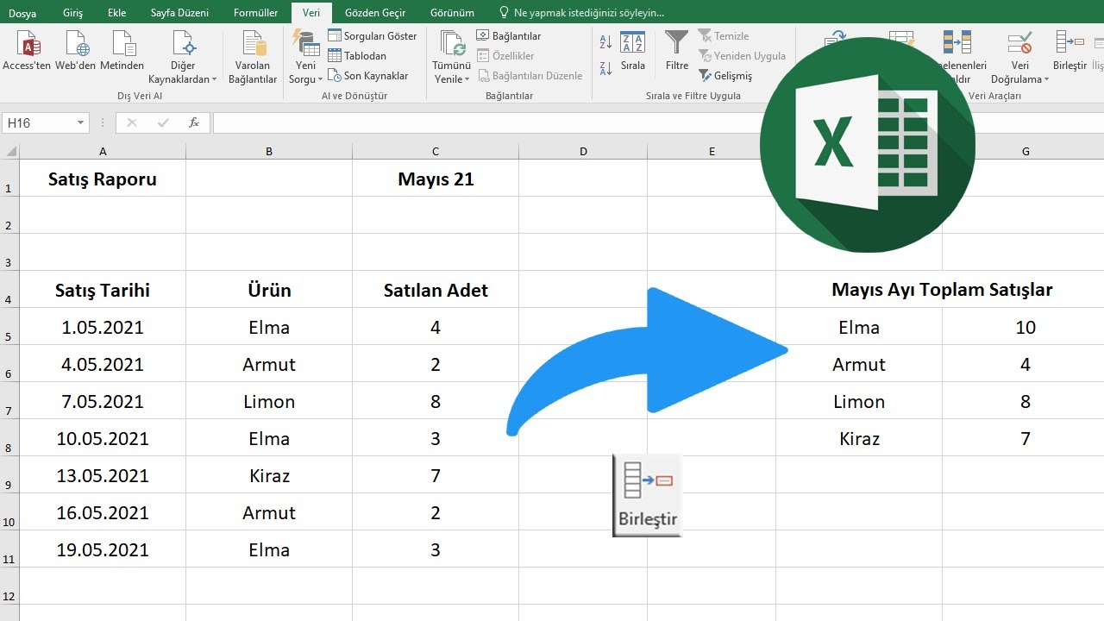Image resolution: width=1104 pixels, height=621 pixels.
Task: Click Temizle to clear filter
Action: tap(724, 36)
